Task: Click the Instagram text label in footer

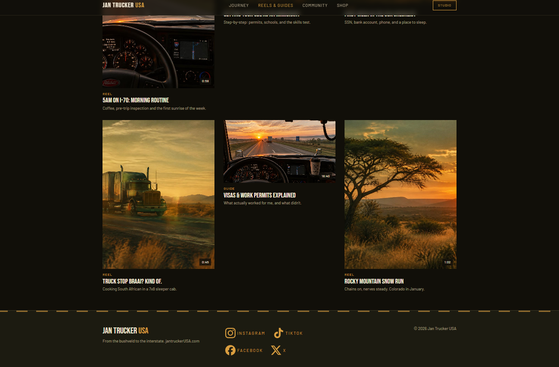Action: 251,333
